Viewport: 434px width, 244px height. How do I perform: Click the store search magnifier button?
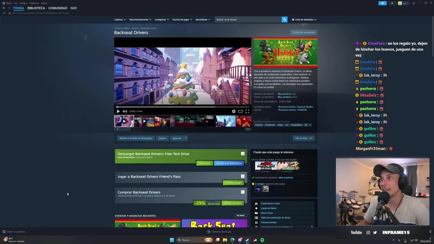pos(284,19)
